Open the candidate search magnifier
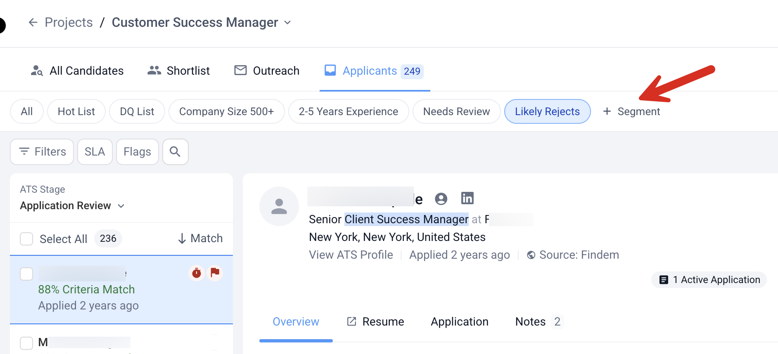This screenshot has width=778, height=354. coord(176,152)
